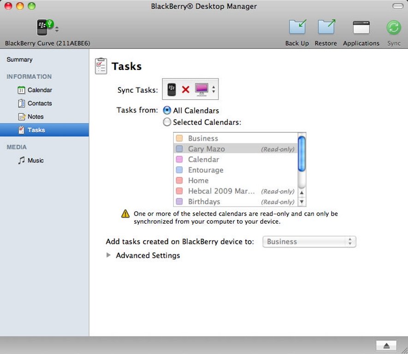Click the Tasks clipboard icon in sidebar
The width and height of the screenshot is (408, 354).
pyautogui.click(x=22, y=130)
